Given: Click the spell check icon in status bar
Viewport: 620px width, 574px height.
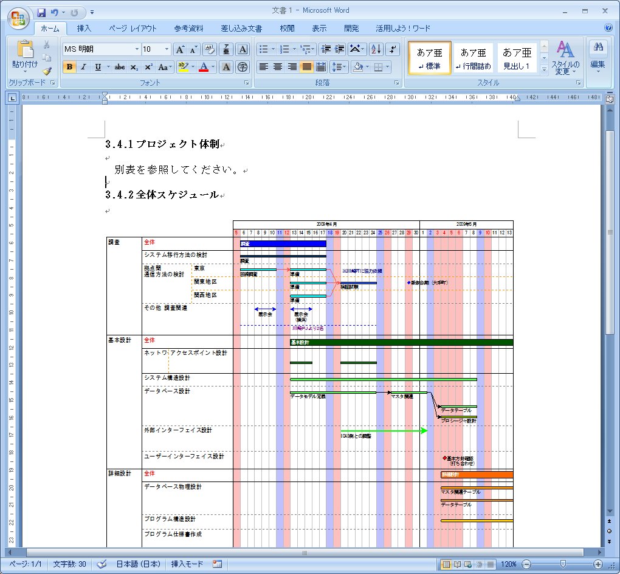Looking at the screenshot, I should (102, 564).
